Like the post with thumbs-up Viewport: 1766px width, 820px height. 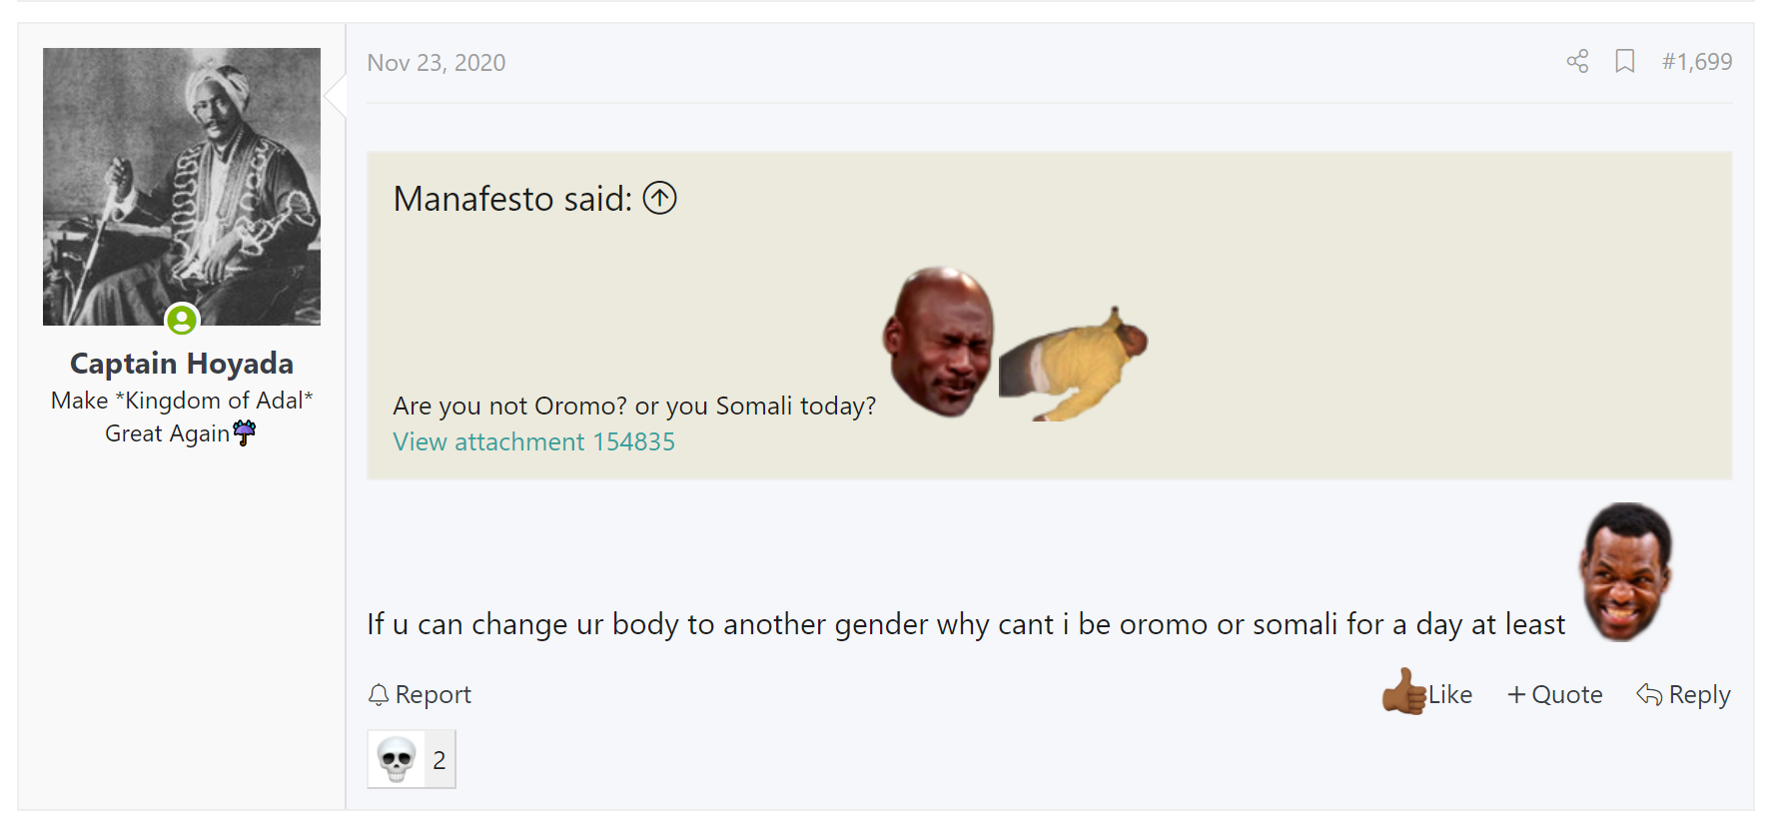[1427, 693]
